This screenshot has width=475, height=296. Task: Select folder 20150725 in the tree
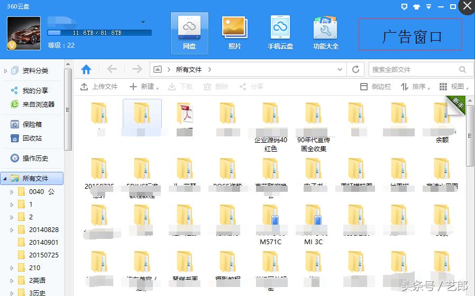pos(38,255)
